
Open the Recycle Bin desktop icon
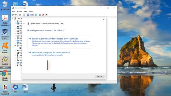(x=5, y=6)
